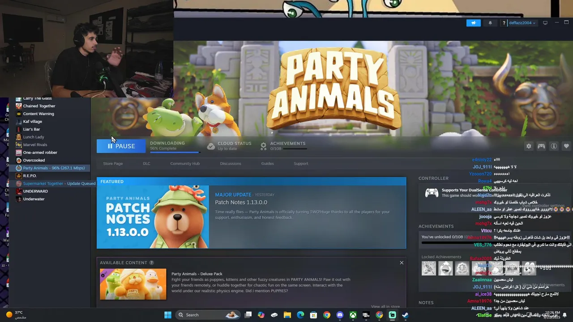This screenshot has height=322, width=573.
Task: Select R.E.P.O. in library list
Action: [x=30, y=176]
